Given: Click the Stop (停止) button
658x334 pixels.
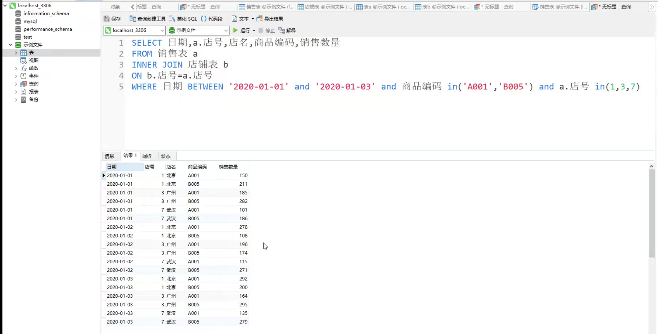Looking at the screenshot, I should tap(267, 30).
